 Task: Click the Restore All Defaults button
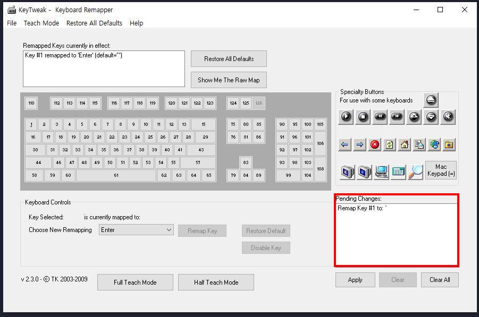pyautogui.click(x=229, y=59)
